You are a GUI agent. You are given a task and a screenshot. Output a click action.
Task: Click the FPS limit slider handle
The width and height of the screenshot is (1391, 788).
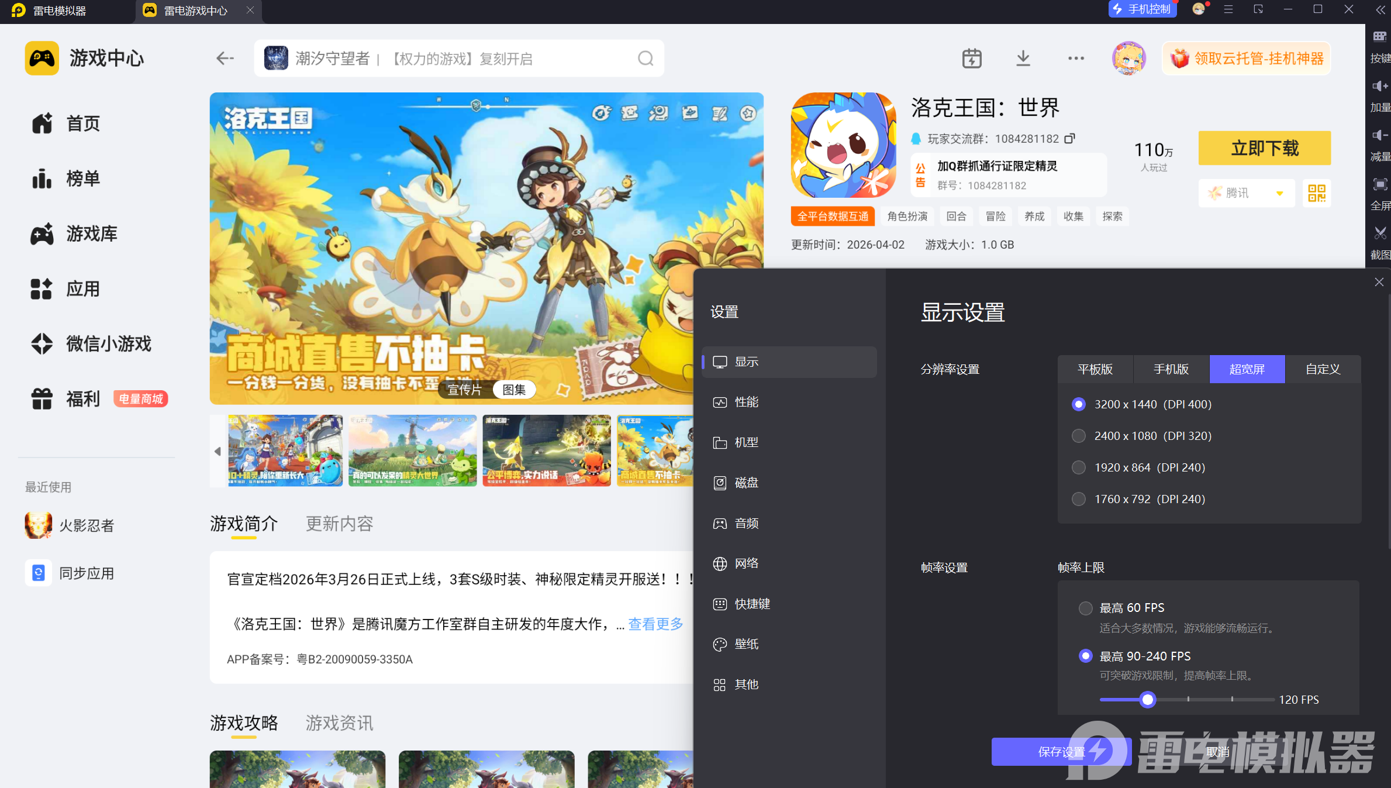click(1148, 700)
